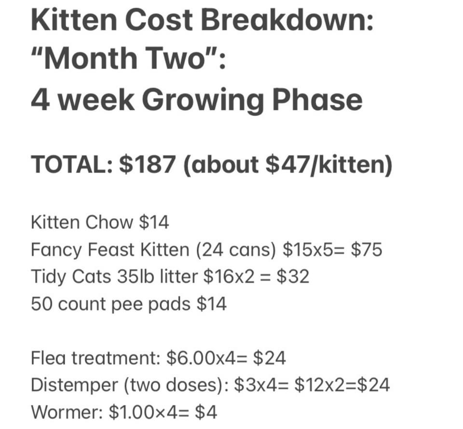Select the $14 pee pads price
The height and width of the screenshot is (429, 463).
pos(211,304)
